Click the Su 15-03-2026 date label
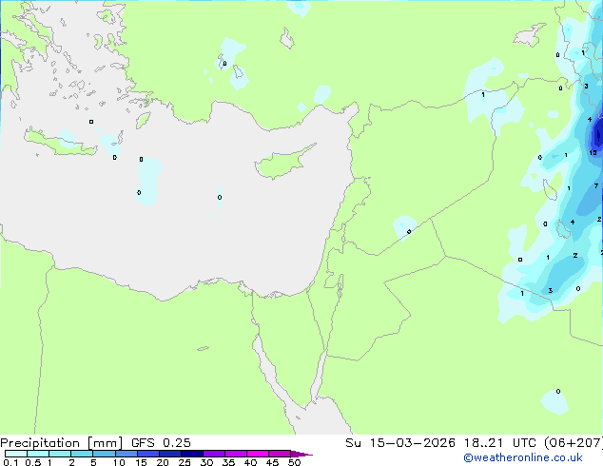603x466 pixels. click(x=400, y=442)
